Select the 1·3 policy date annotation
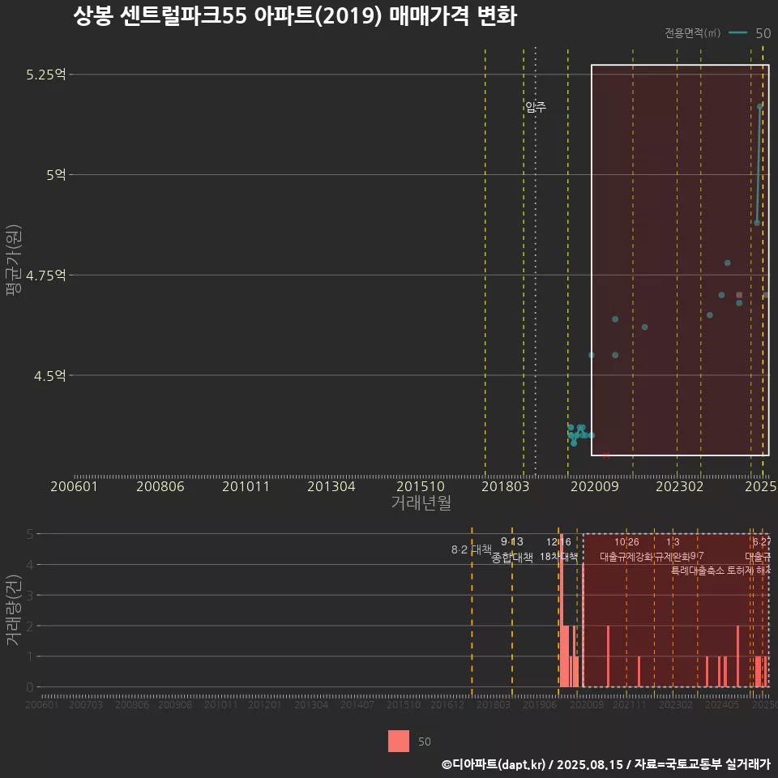 (x=673, y=542)
